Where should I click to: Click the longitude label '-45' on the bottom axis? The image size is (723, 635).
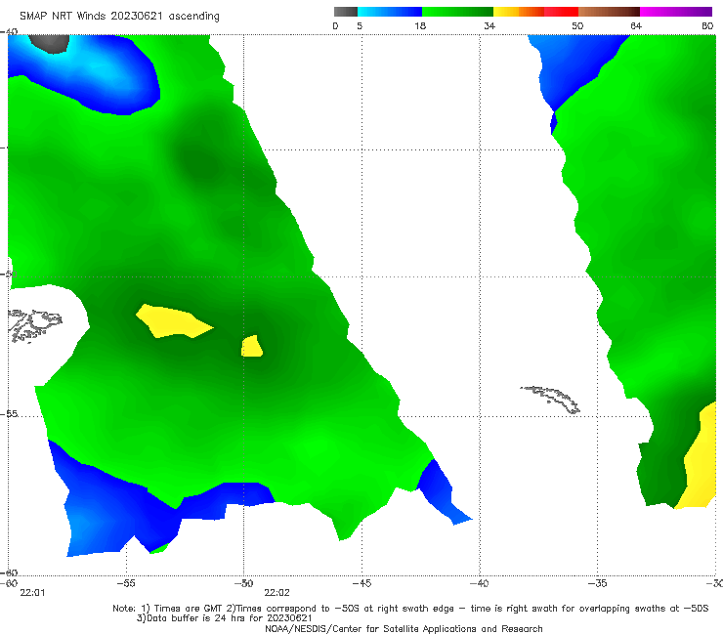click(x=361, y=583)
